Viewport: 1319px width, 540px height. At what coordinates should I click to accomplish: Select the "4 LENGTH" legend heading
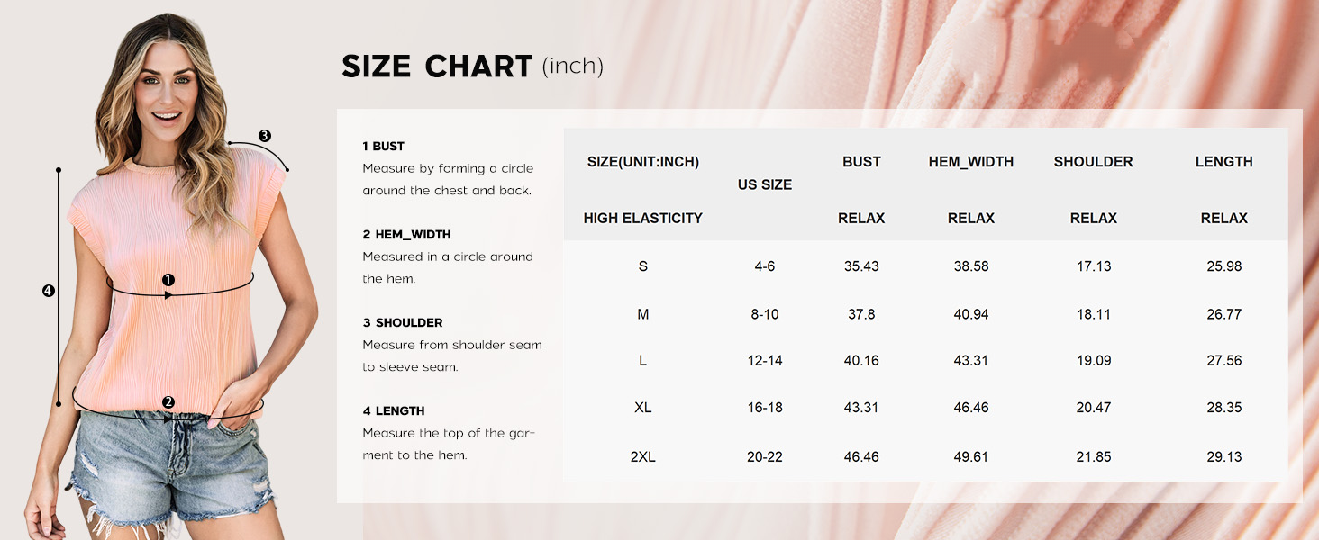click(394, 410)
